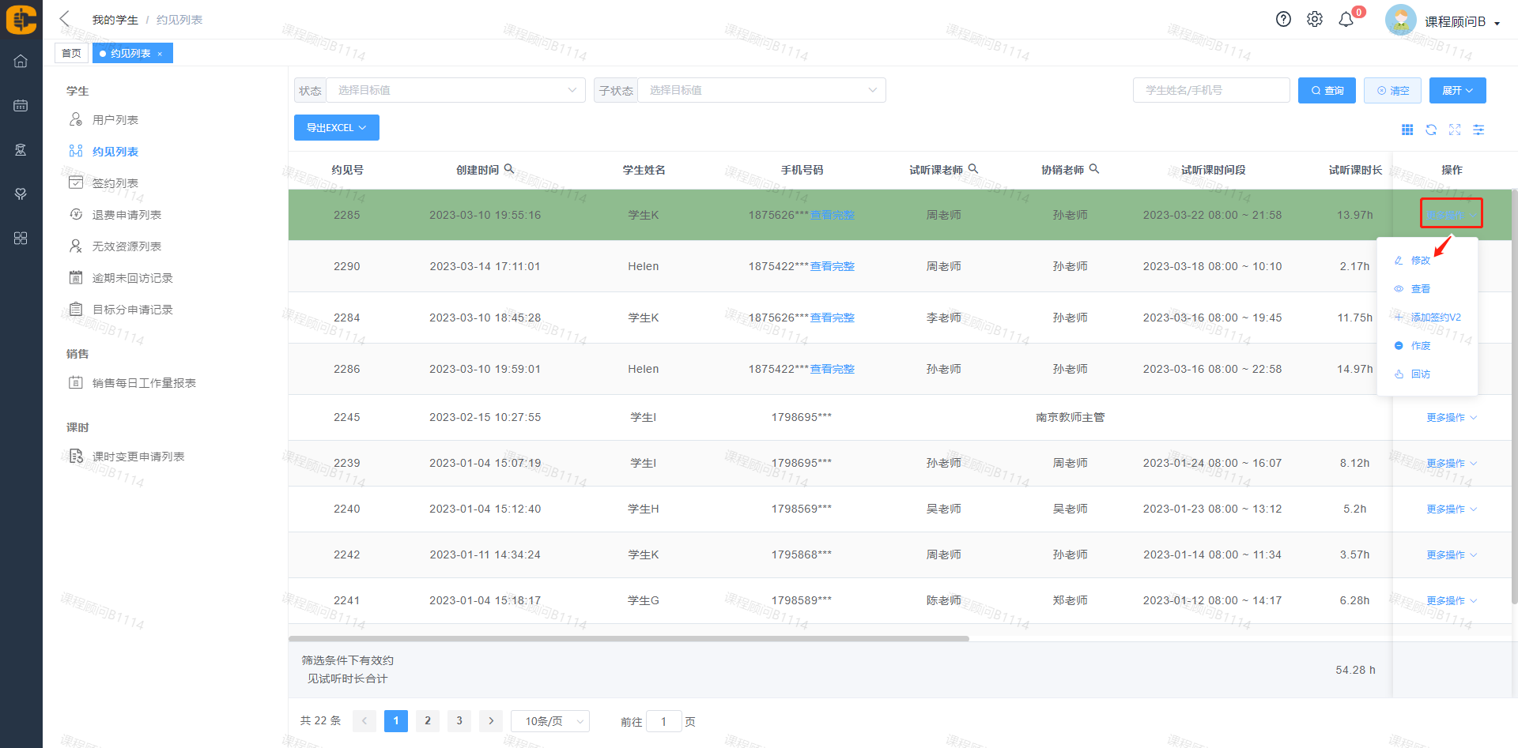The image size is (1518, 748).
Task: Open the 子状态 select dropdown
Action: coord(761,90)
